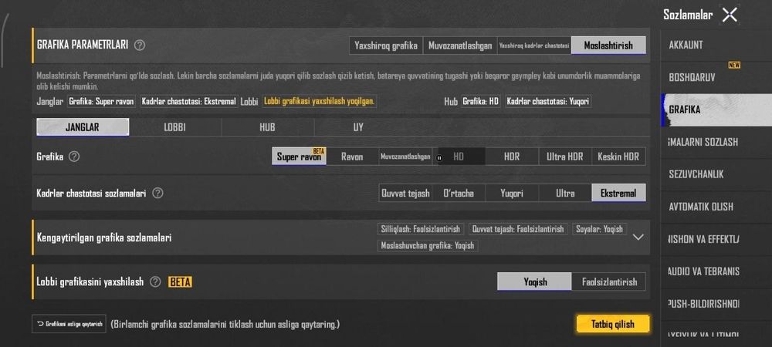Set frame rate to O'rtacha
The width and height of the screenshot is (772, 347).
click(459, 193)
